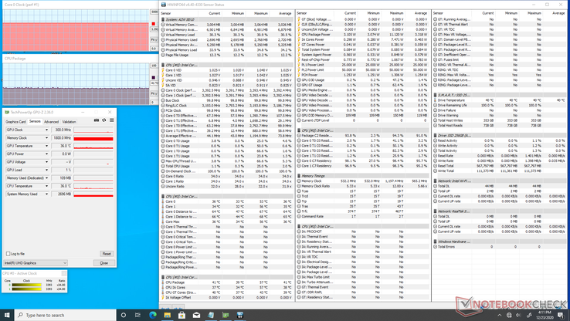Click Reset button in GPU-Z

107,254
